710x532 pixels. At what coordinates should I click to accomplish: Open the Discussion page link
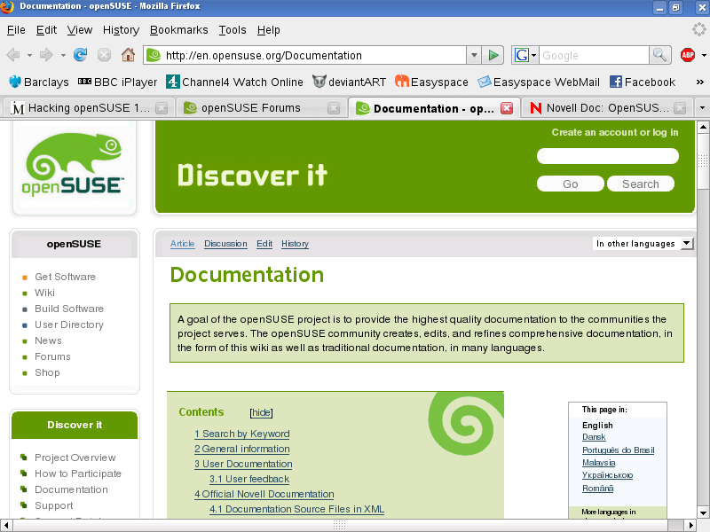pyautogui.click(x=225, y=244)
